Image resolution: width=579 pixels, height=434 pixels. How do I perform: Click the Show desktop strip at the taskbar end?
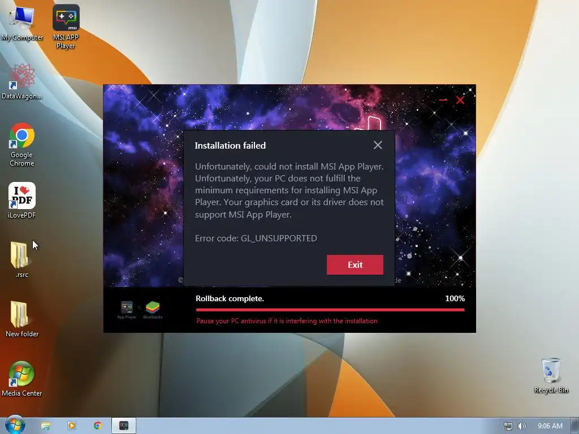point(575,426)
